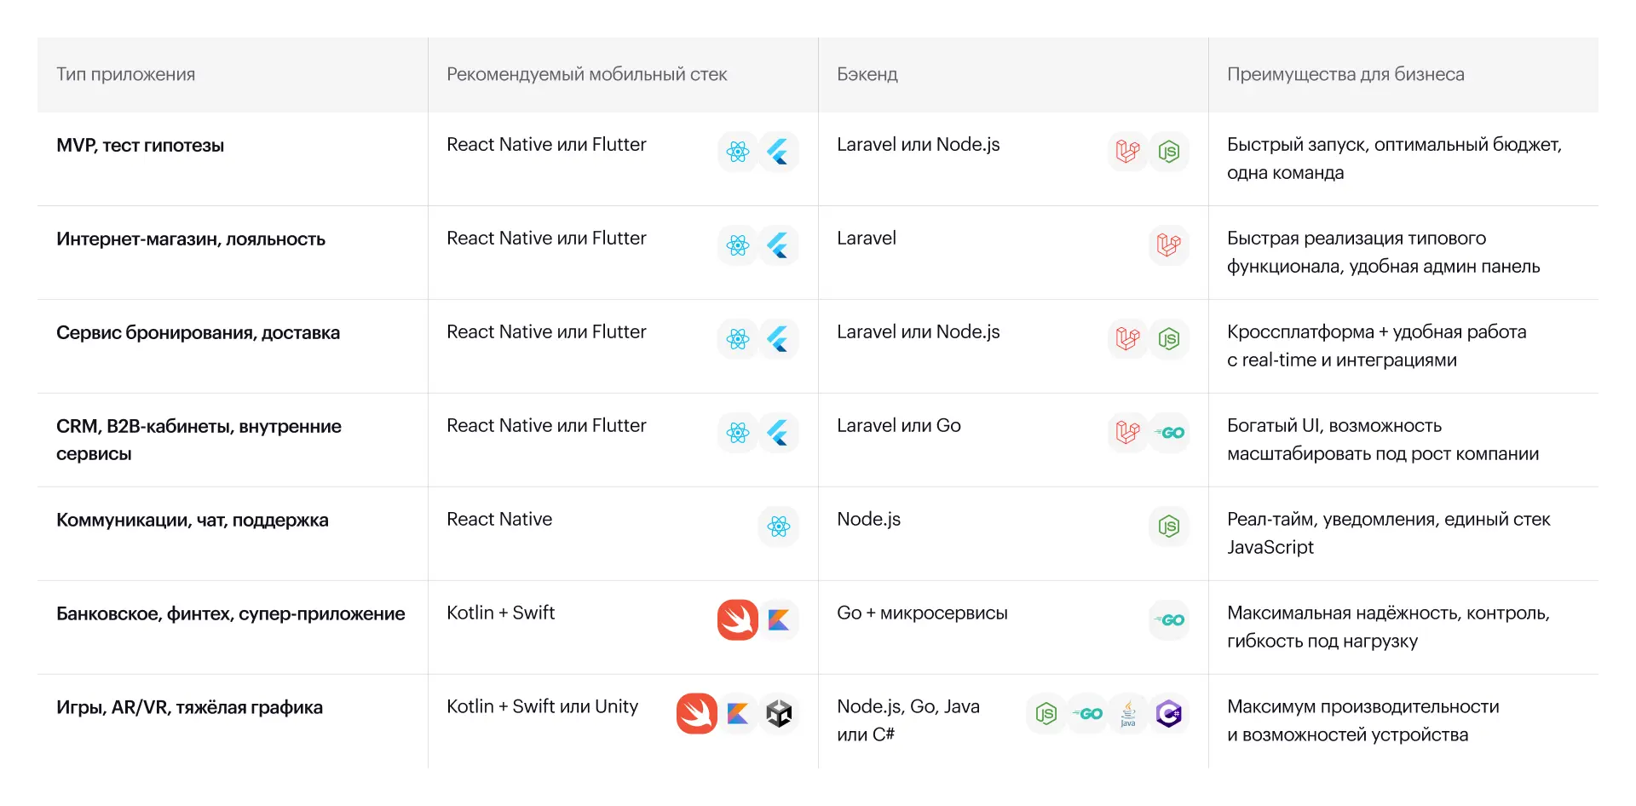The height and width of the screenshot is (806, 1636).
Task: Click the Тип приложения column header
Action: coord(126,75)
